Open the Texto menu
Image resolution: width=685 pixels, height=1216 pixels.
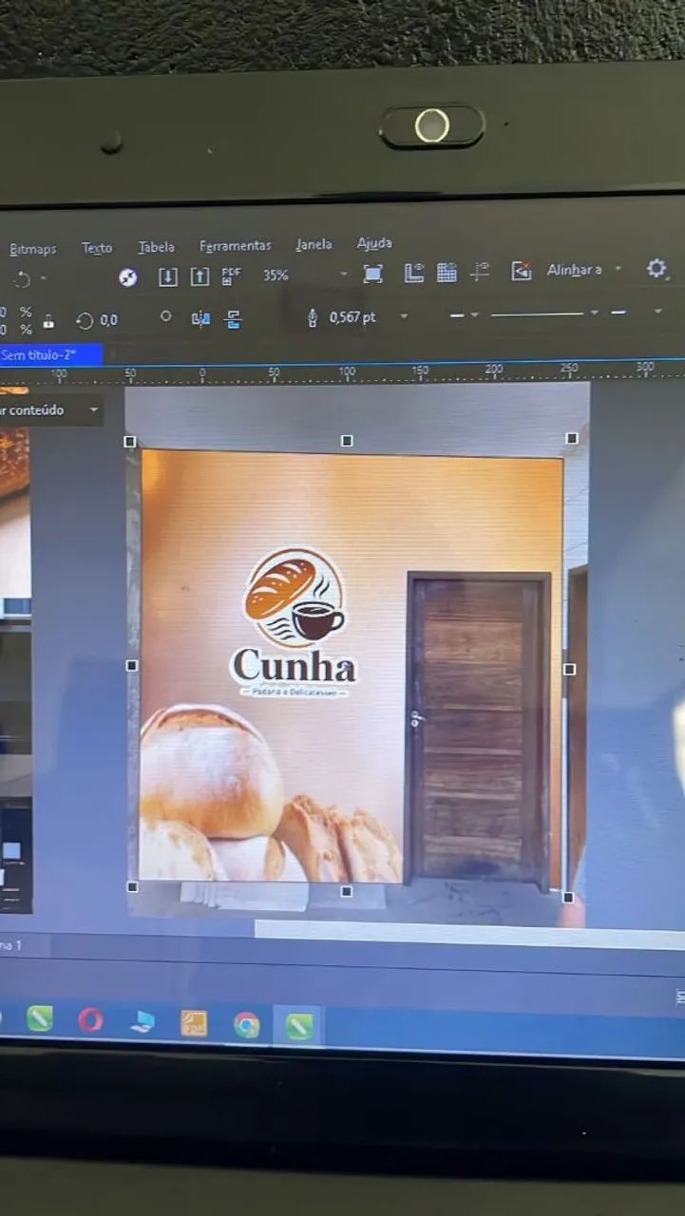click(x=97, y=248)
